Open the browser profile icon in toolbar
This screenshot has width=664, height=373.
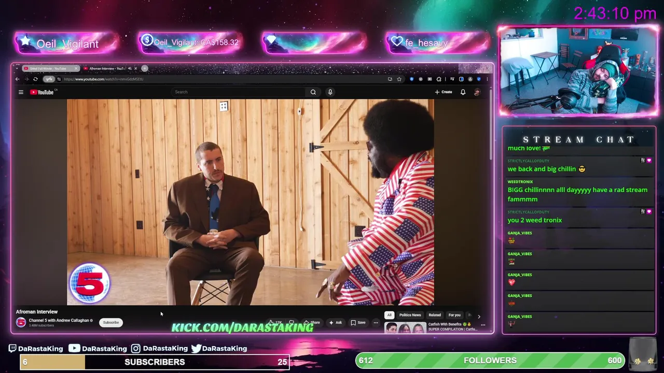(470, 79)
